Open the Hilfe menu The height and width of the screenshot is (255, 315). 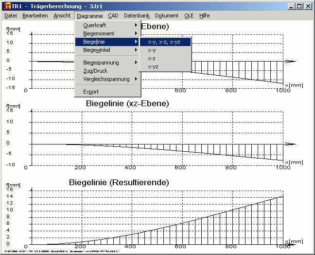click(x=204, y=16)
